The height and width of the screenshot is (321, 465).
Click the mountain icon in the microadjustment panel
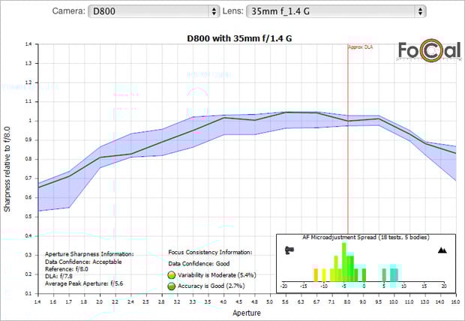[442, 250]
